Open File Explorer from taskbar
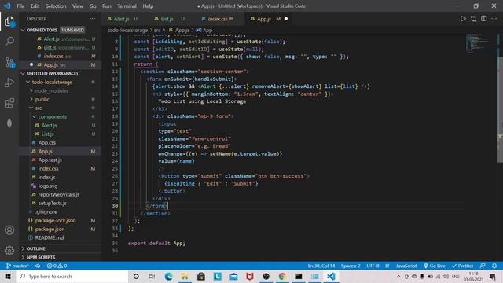 click(185, 276)
